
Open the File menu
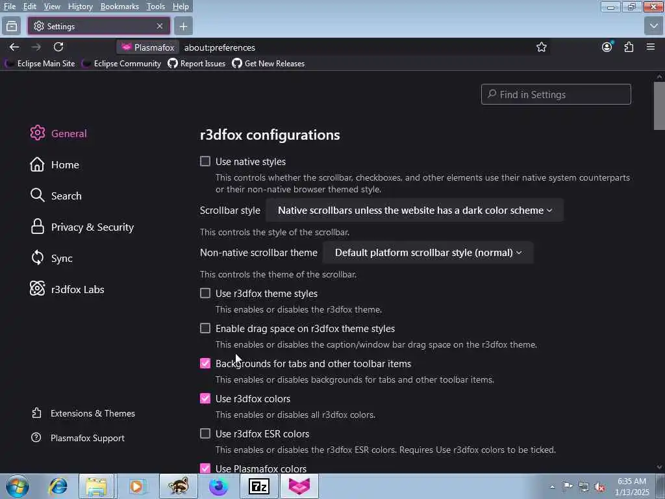[10, 6]
